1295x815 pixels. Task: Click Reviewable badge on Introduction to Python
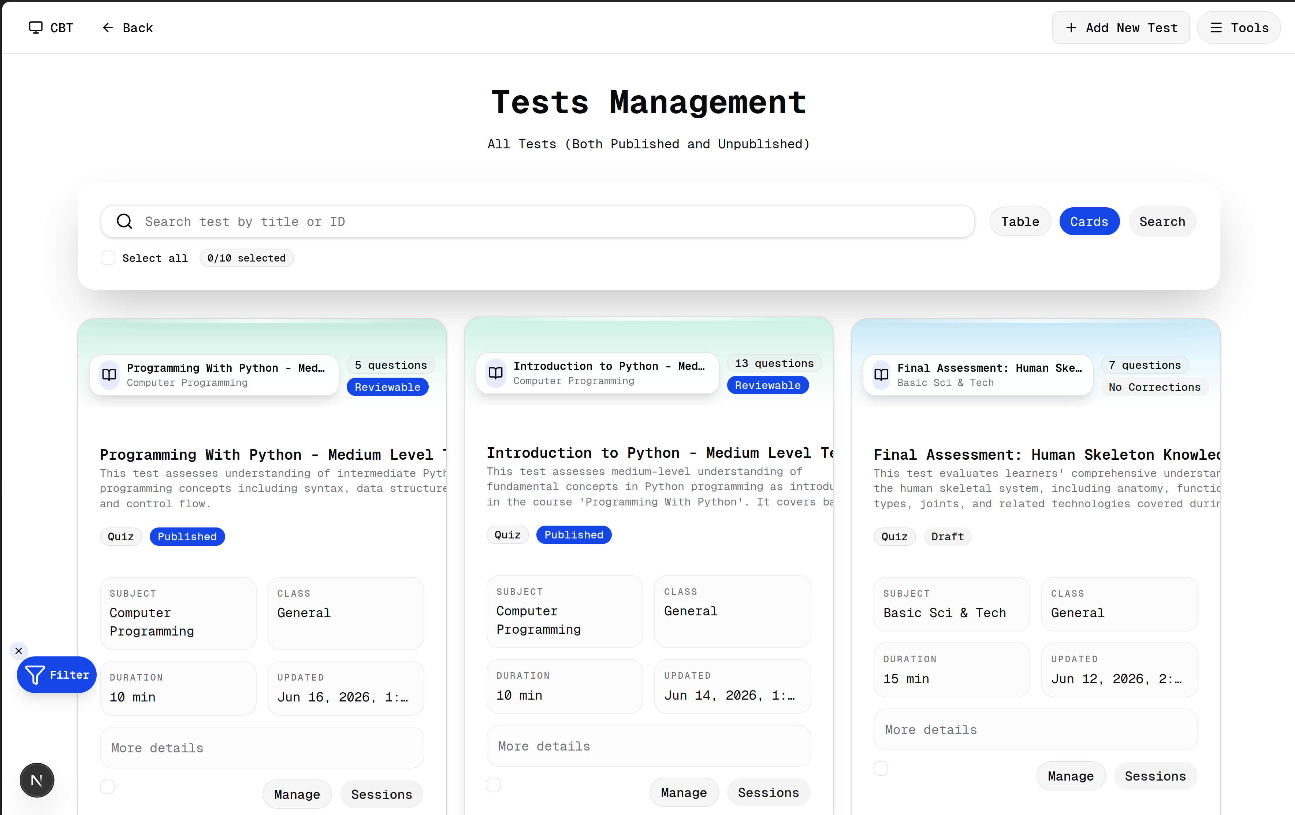[x=767, y=385]
